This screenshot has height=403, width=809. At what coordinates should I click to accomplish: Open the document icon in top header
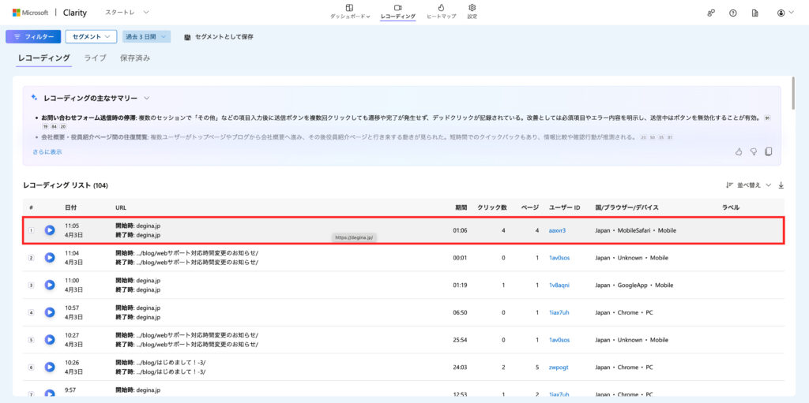[755, 13]
